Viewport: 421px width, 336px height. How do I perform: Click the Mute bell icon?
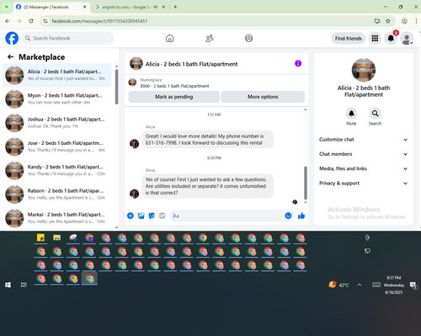[x=351, y=114]
